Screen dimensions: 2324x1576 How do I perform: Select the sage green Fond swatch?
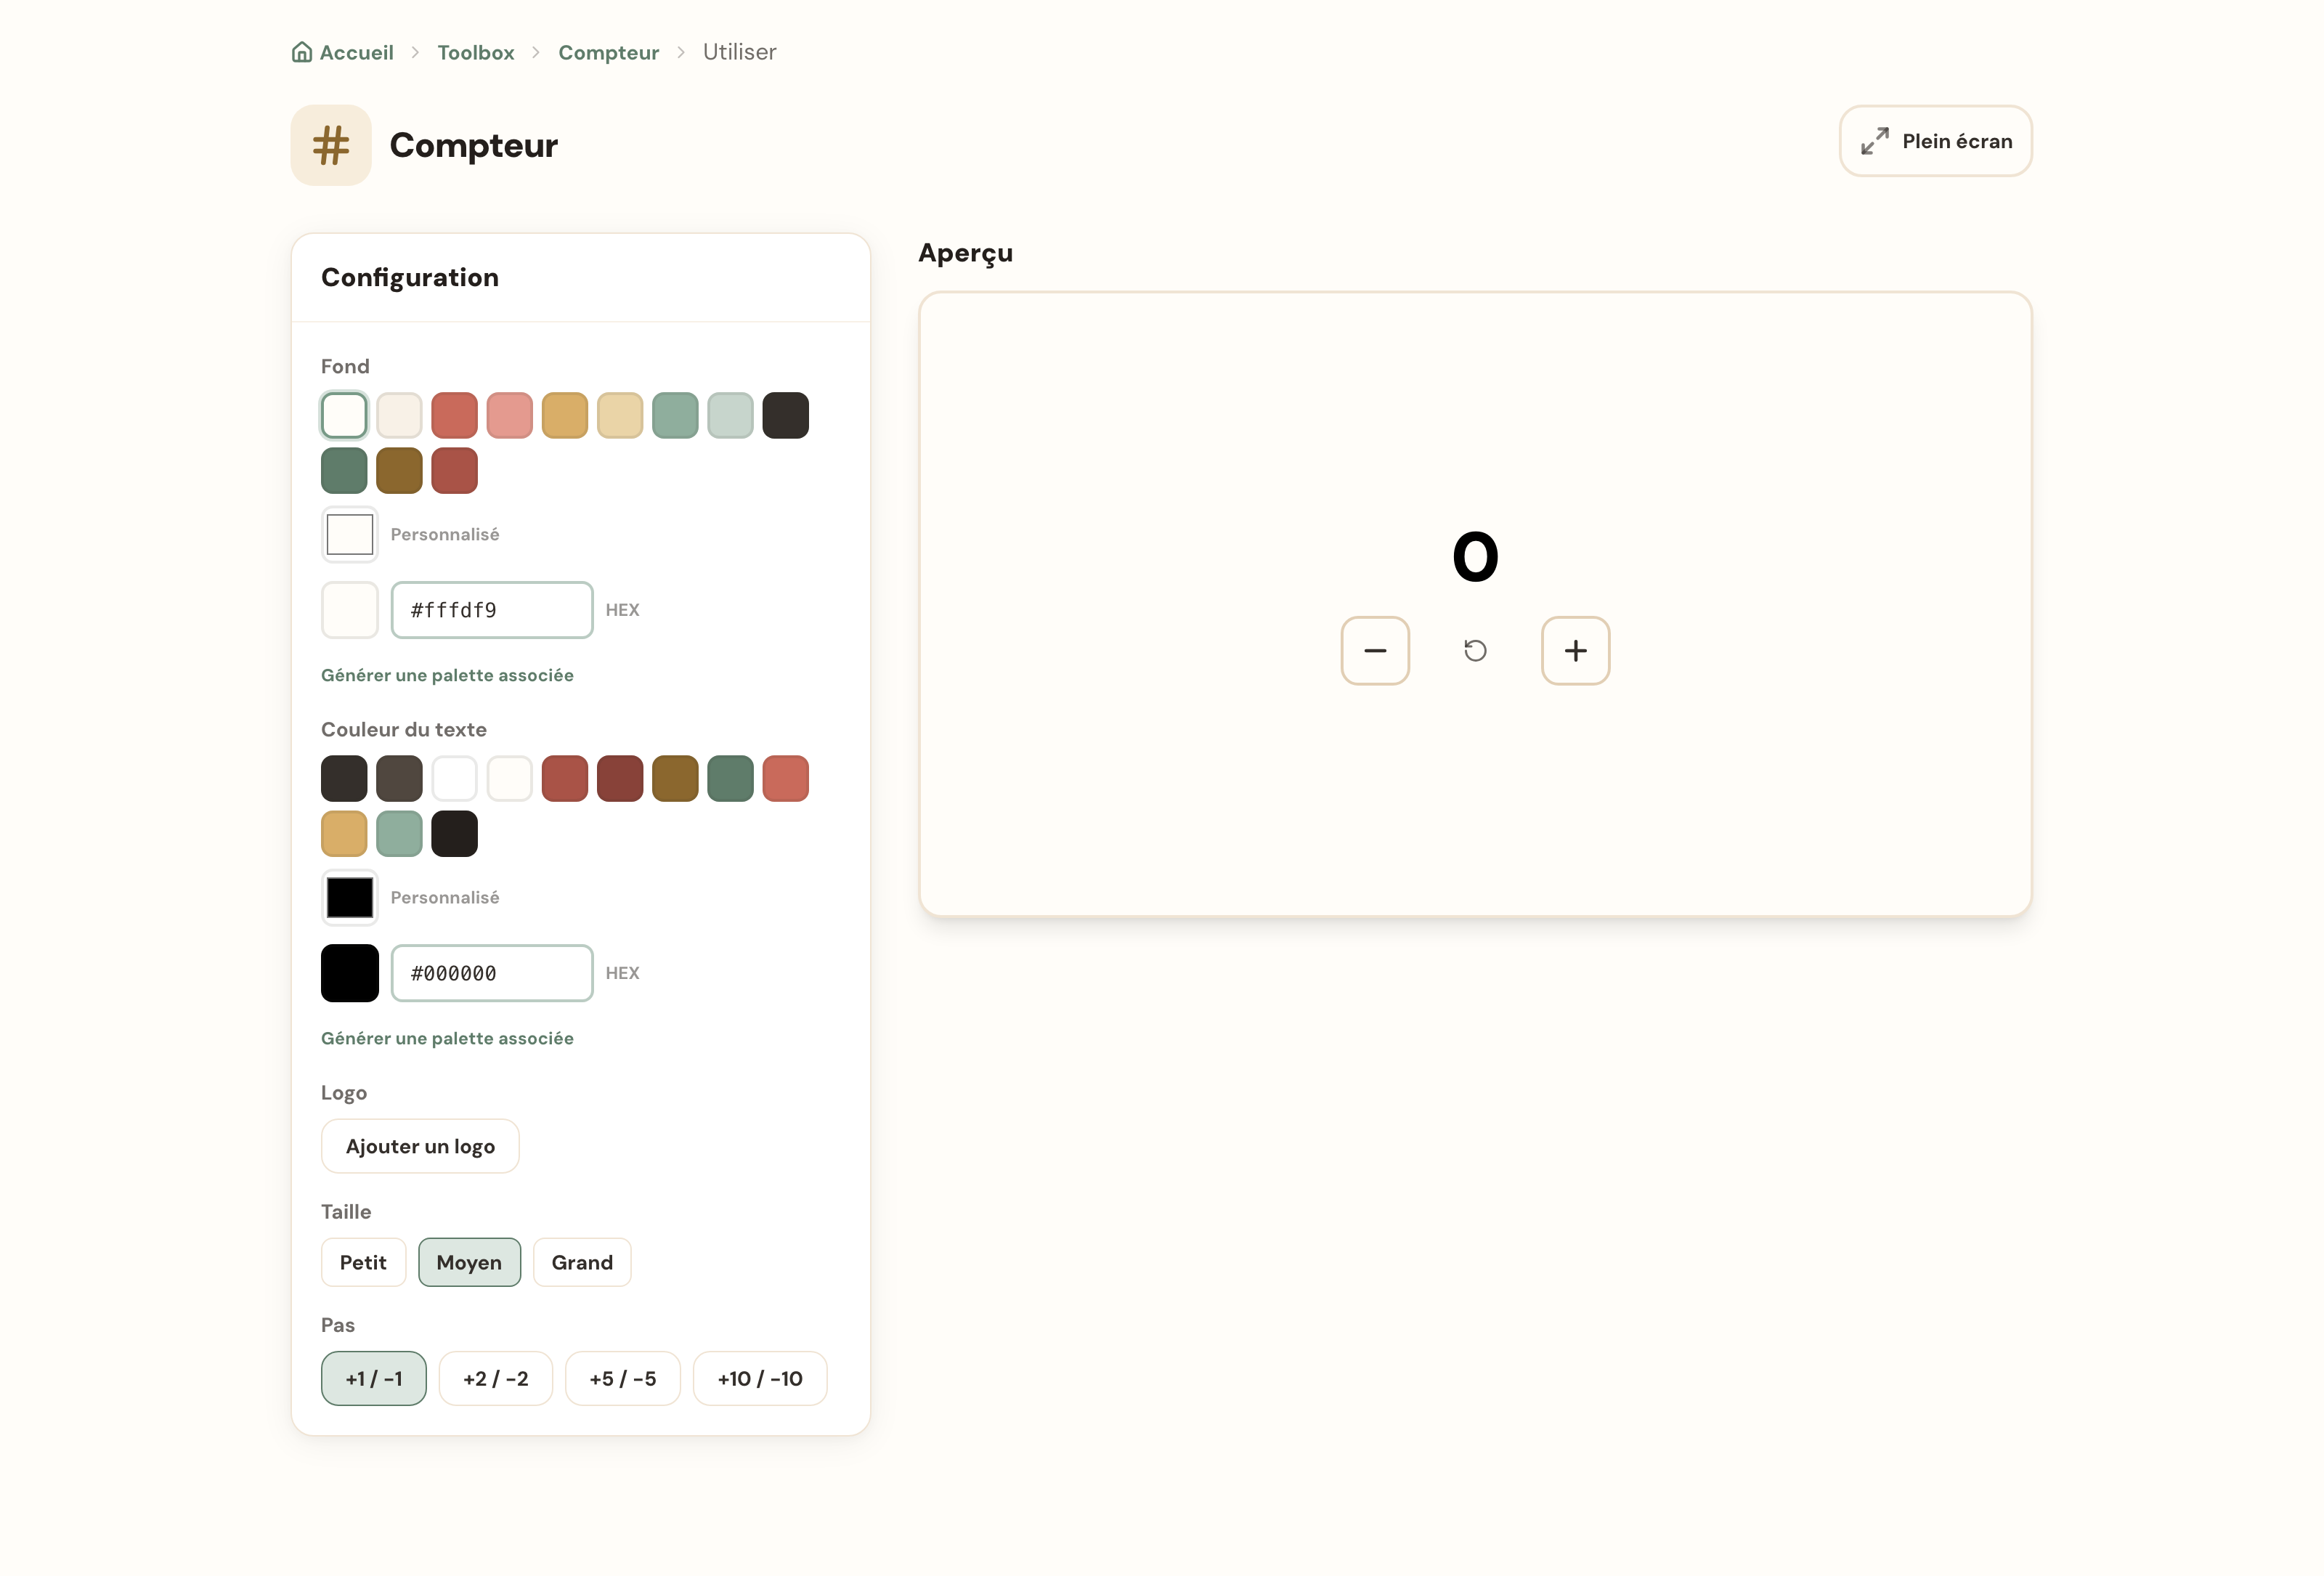[675, 415]
